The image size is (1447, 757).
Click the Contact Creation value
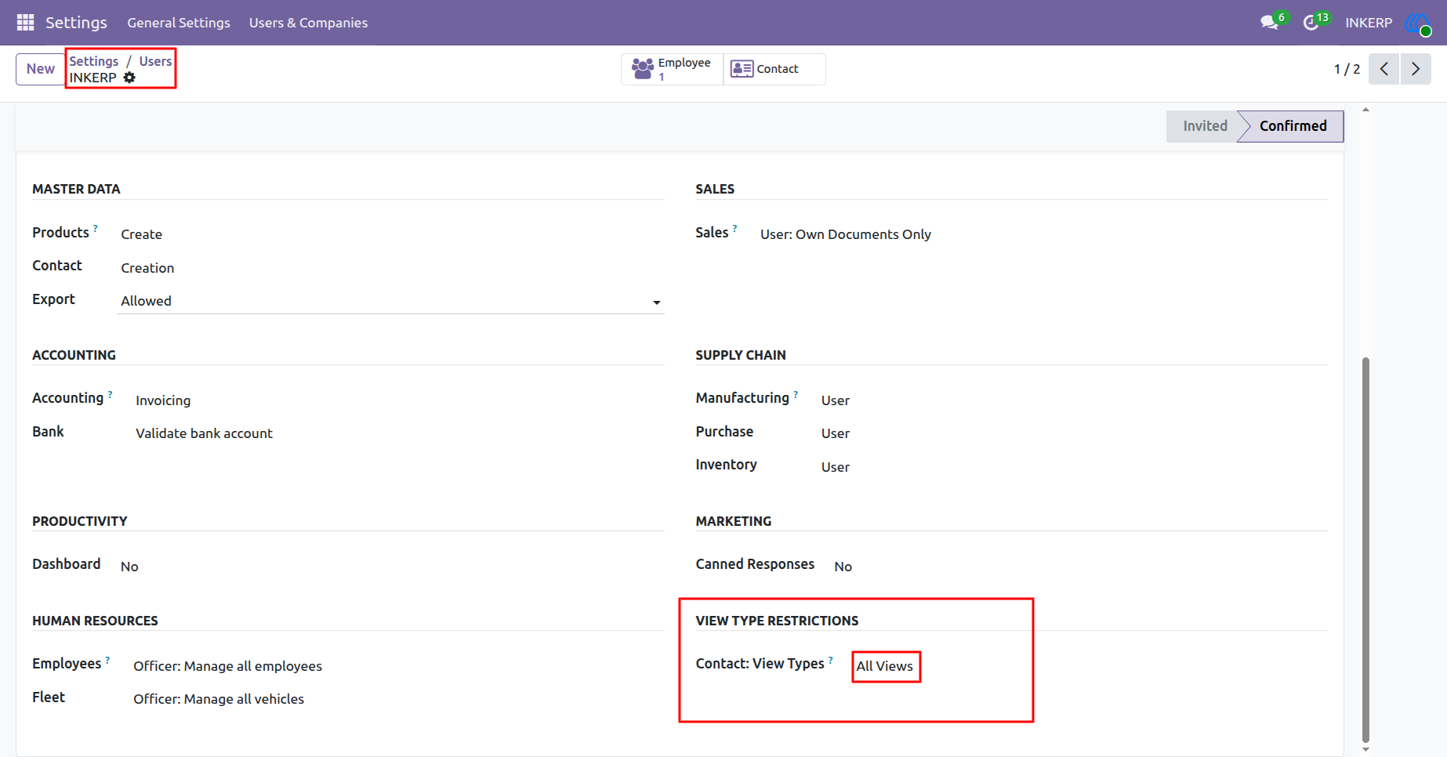coord(147,268)
